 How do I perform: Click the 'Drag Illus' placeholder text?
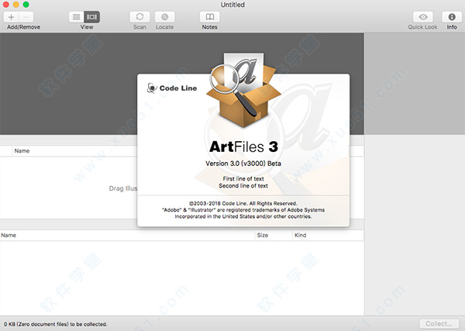click(123, 188)
